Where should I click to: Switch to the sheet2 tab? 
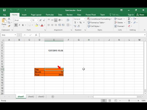(x=31, y=97)
